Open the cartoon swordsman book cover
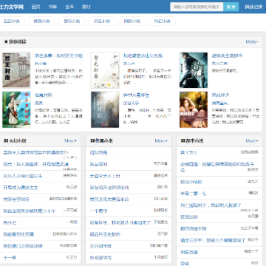Image resolution: width=266 pixels, height=266 pixels. pos(16,109)
